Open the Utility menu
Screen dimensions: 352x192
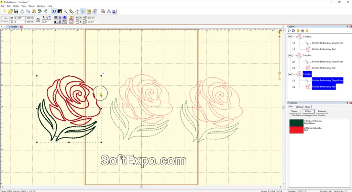(x=16, y=6)
